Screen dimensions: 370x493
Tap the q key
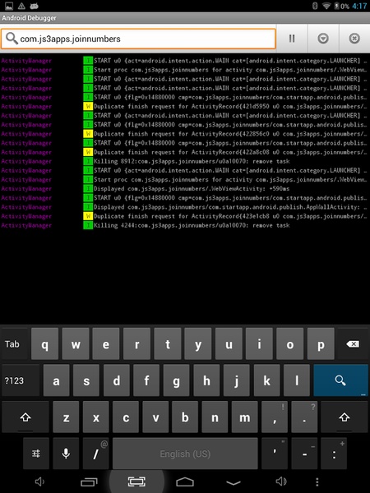44,344
